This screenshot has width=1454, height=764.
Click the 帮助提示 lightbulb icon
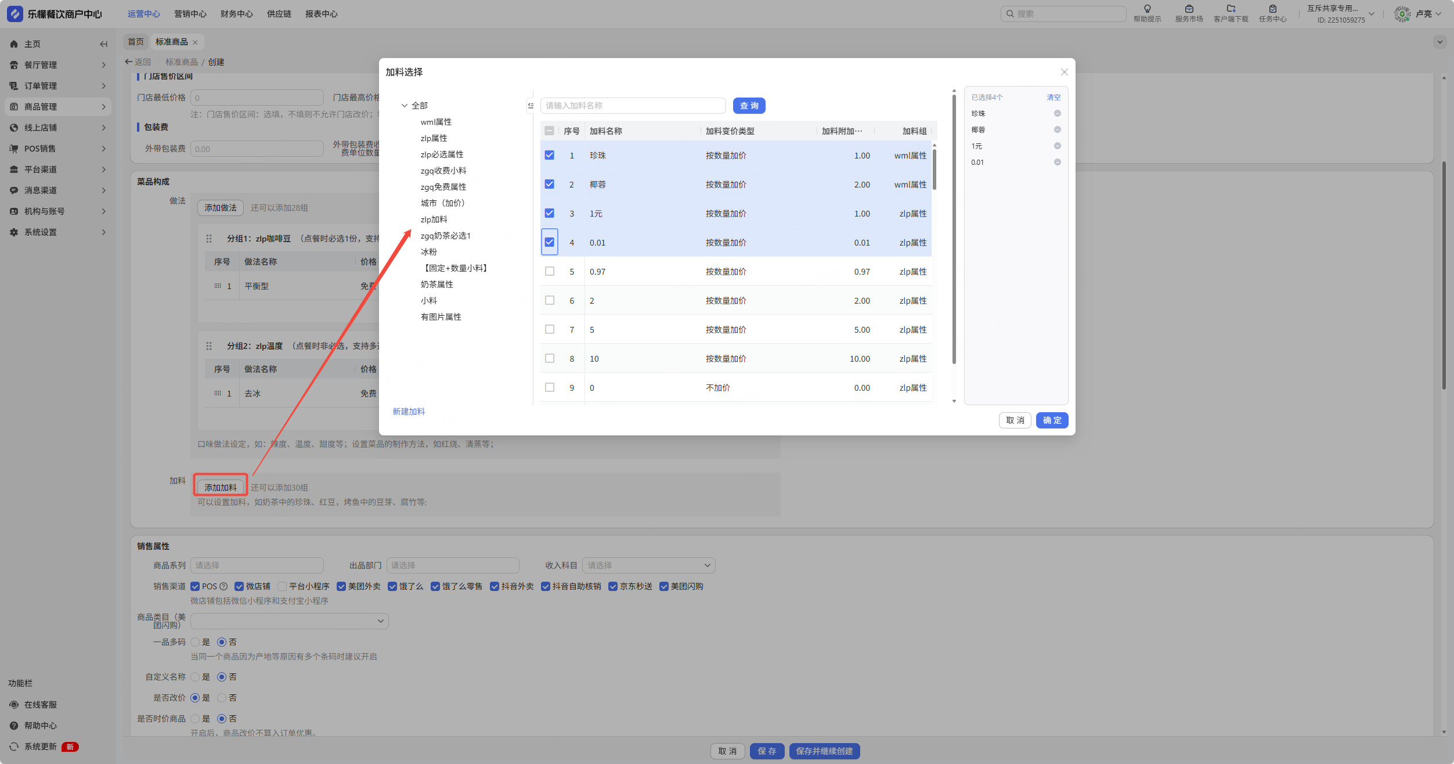1147,9
